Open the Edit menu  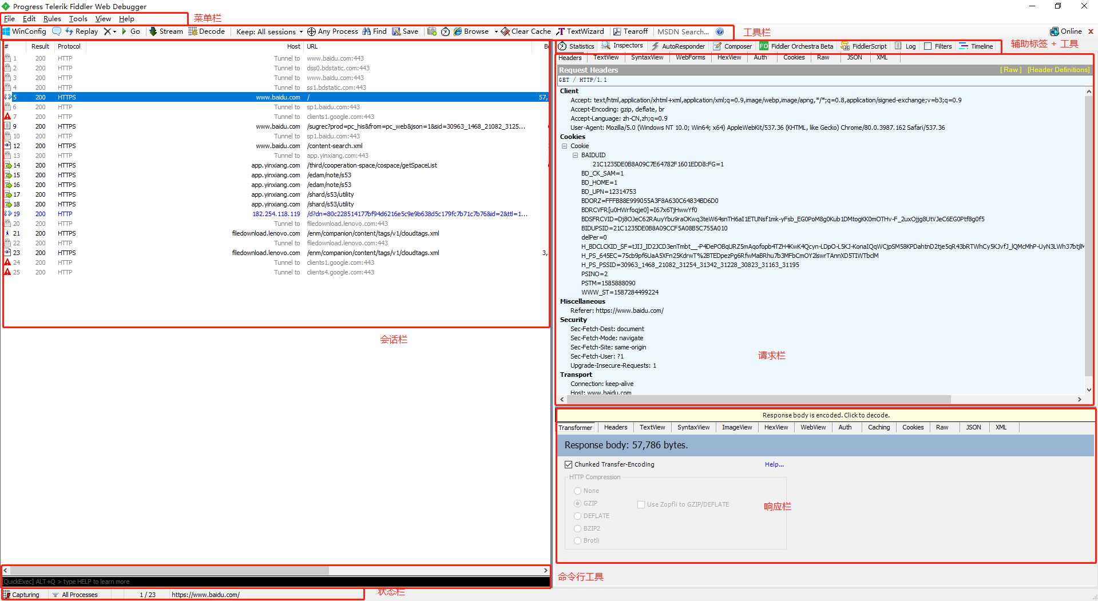[29, 19]
